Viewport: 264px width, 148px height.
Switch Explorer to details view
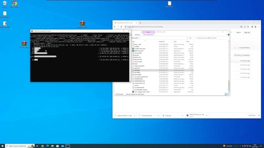[x=226, y=94]
